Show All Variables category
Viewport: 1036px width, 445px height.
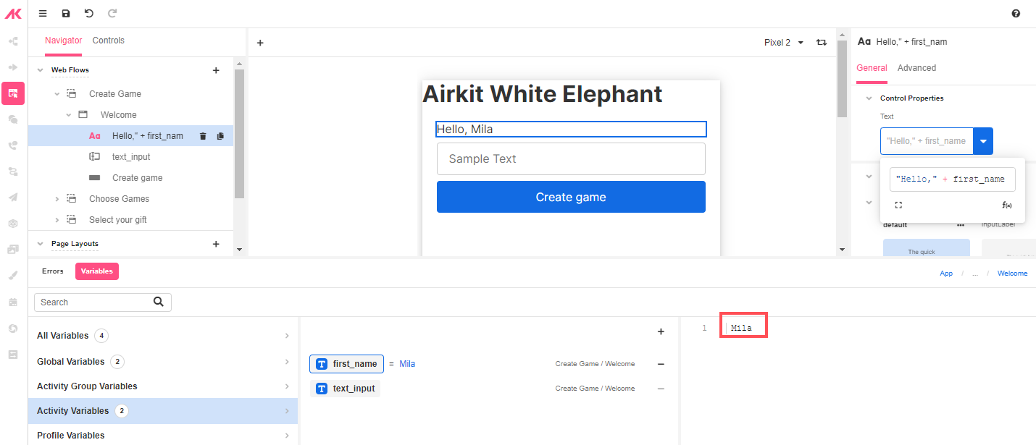click(x=163, y=336)
